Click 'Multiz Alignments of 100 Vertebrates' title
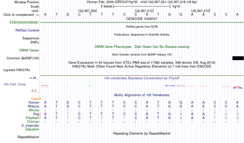 point(142,95)
